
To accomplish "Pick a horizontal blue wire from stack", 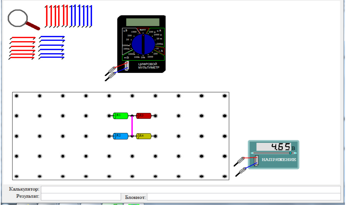I will tap(52, 37).
